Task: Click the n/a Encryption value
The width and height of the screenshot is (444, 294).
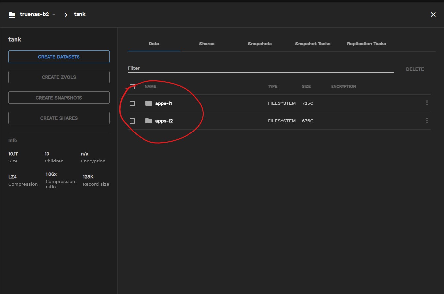Action: pos(85,154)
